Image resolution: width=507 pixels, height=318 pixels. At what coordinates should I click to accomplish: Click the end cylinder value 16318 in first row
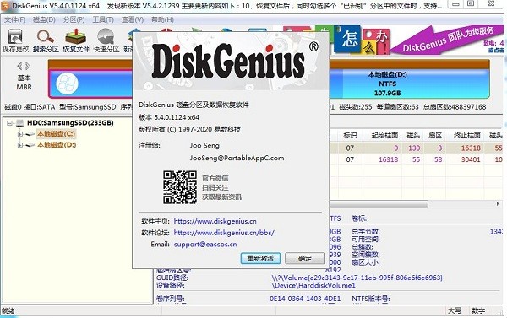pos(471,148)
